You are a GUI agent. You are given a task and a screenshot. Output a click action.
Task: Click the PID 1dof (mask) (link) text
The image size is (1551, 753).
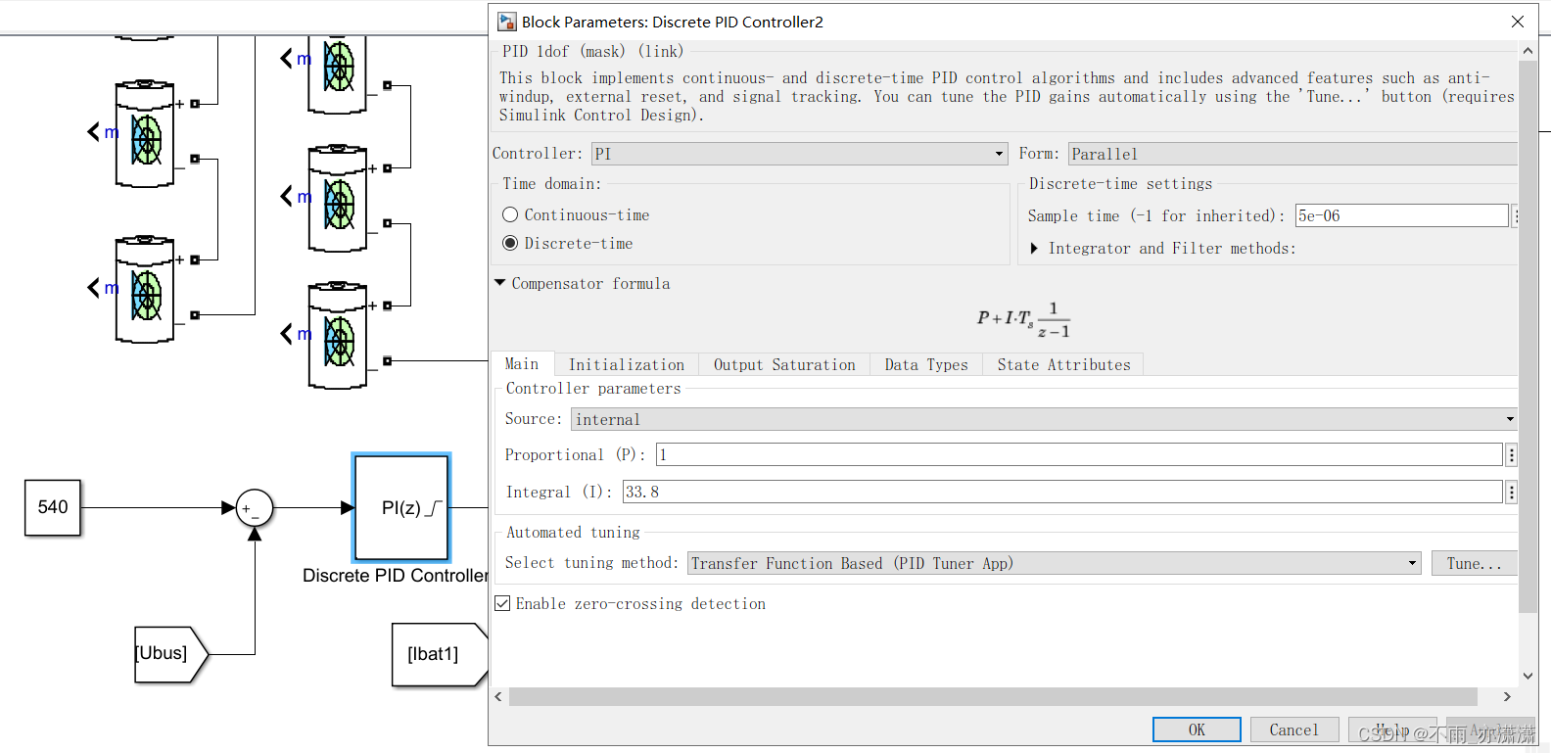tap(592, 51)
